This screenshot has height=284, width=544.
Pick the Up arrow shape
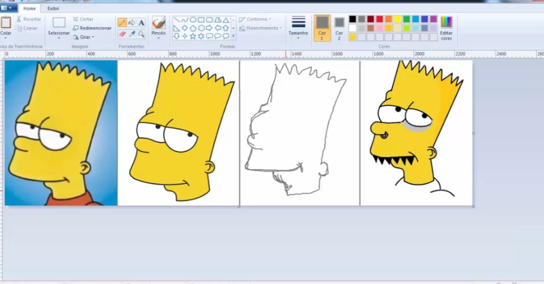[x=226, y=28]
